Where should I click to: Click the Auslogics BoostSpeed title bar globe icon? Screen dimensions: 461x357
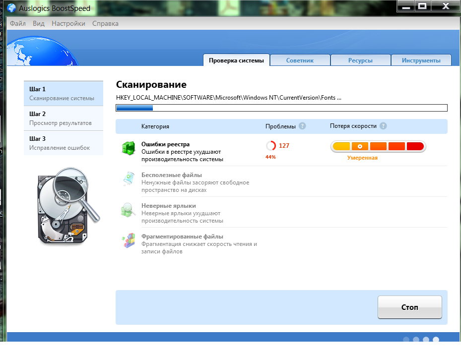[x=11, y=7]
